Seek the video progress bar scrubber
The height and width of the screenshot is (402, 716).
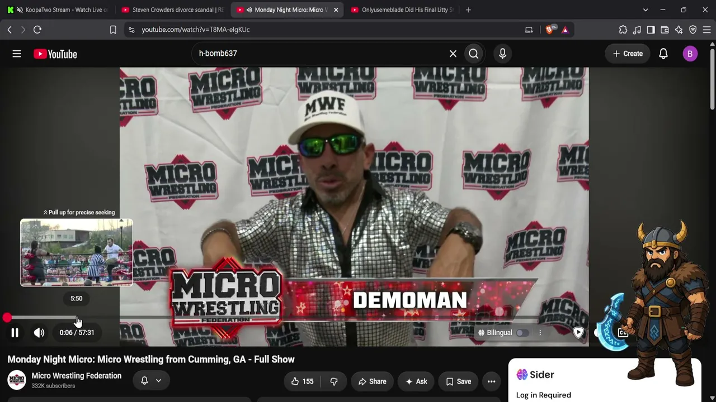(7, 318)
